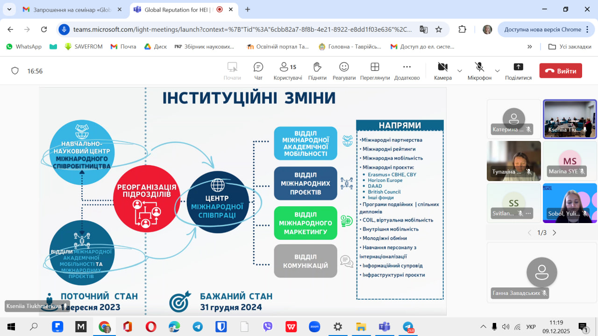Click the shield security icon beside timer
Viewport: 598px width, 336px height.
click(x=15, y=71)
